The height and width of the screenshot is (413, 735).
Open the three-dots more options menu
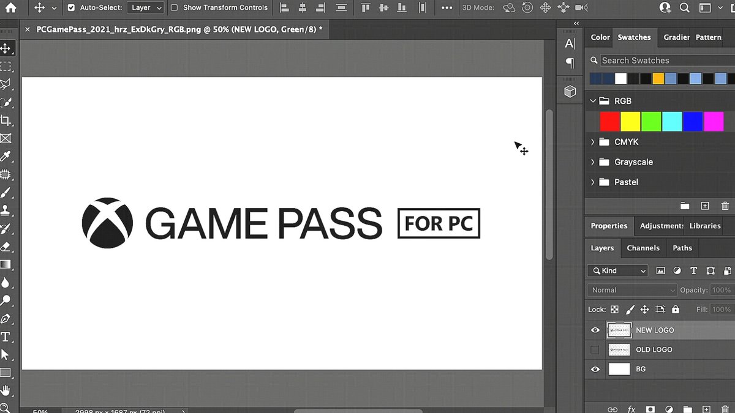[447, 8]
